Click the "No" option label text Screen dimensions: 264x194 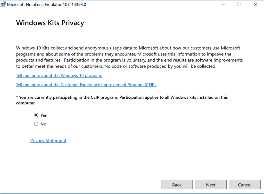(x=43, y=124)
